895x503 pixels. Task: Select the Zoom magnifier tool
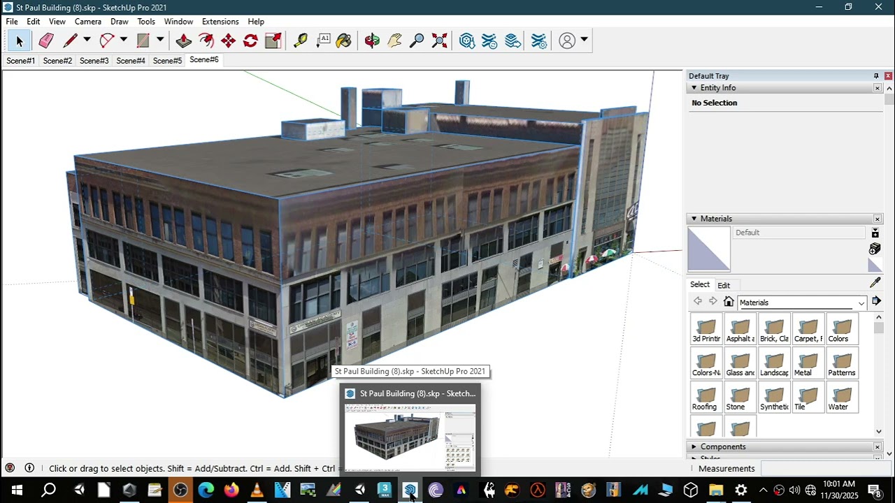[417, 41]
